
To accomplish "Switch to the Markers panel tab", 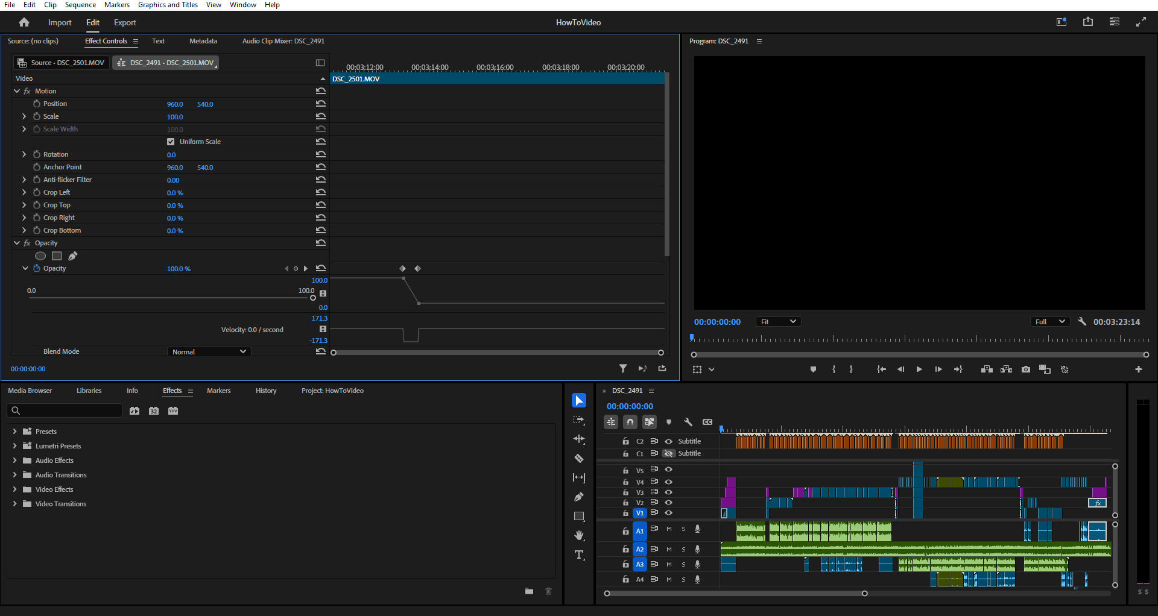I will click(x=218, y=391).
